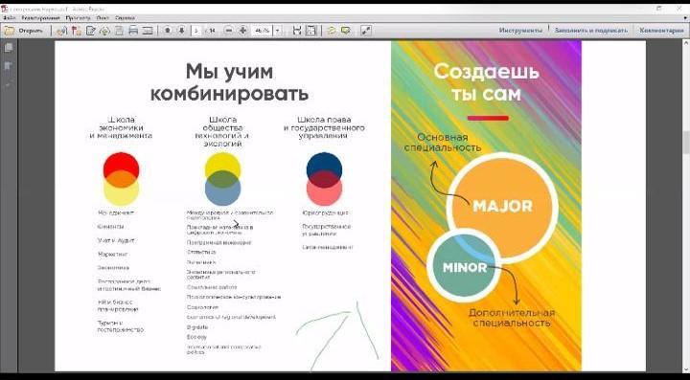Screen dimensions: 690x380
Task: Open the Заполнить и подписать pane
Action: click(x=590, y=31)
